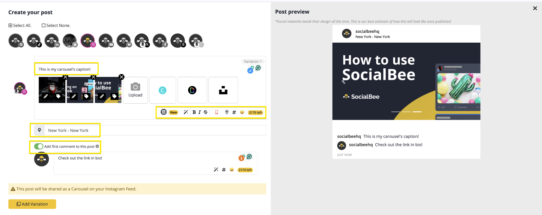Image resolution: width=542 pixels, height=215 pixels.
Task: Open the GIPHY media tile
Action: point(192,90)
